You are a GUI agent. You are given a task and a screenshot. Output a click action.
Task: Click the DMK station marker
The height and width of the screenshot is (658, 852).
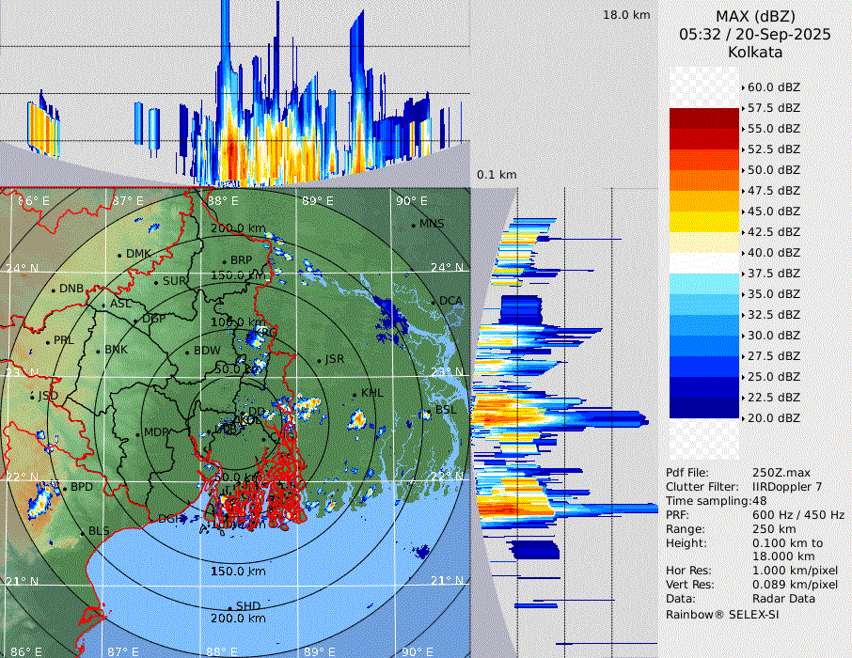pyautogui.click(x=119, y=255)
